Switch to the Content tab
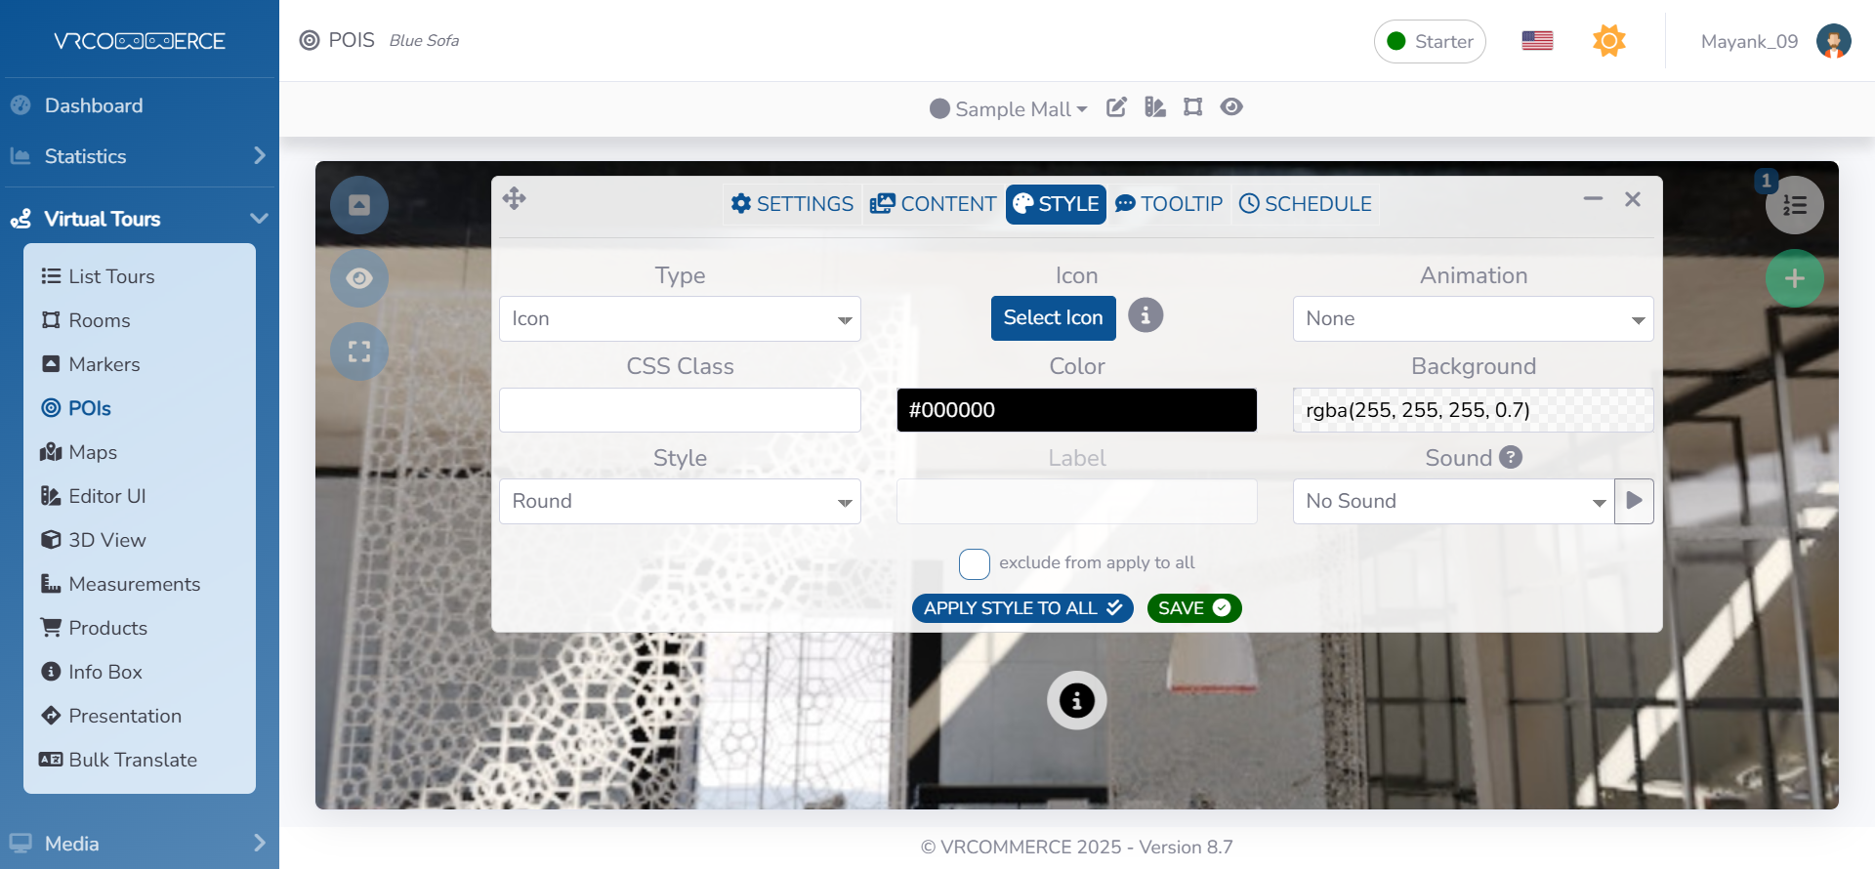This screenshot has height=869, width=1875. [x=934, y=204]
